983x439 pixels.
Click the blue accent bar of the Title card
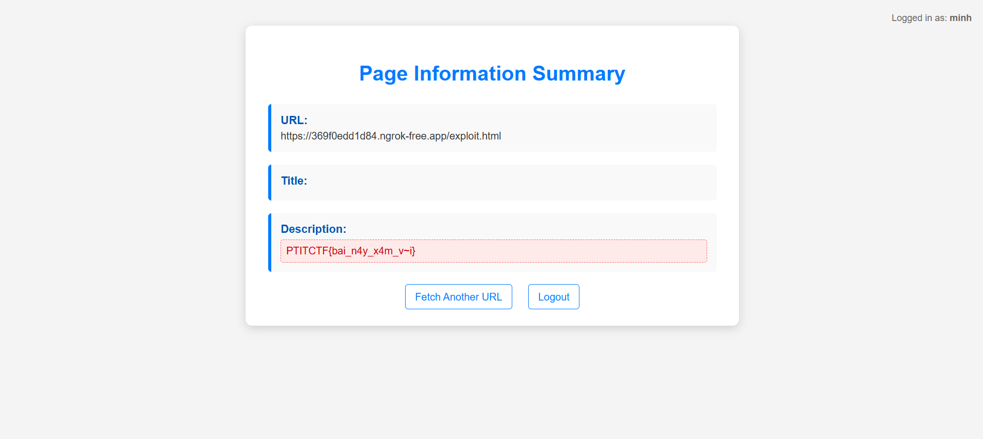click(270, 183)
